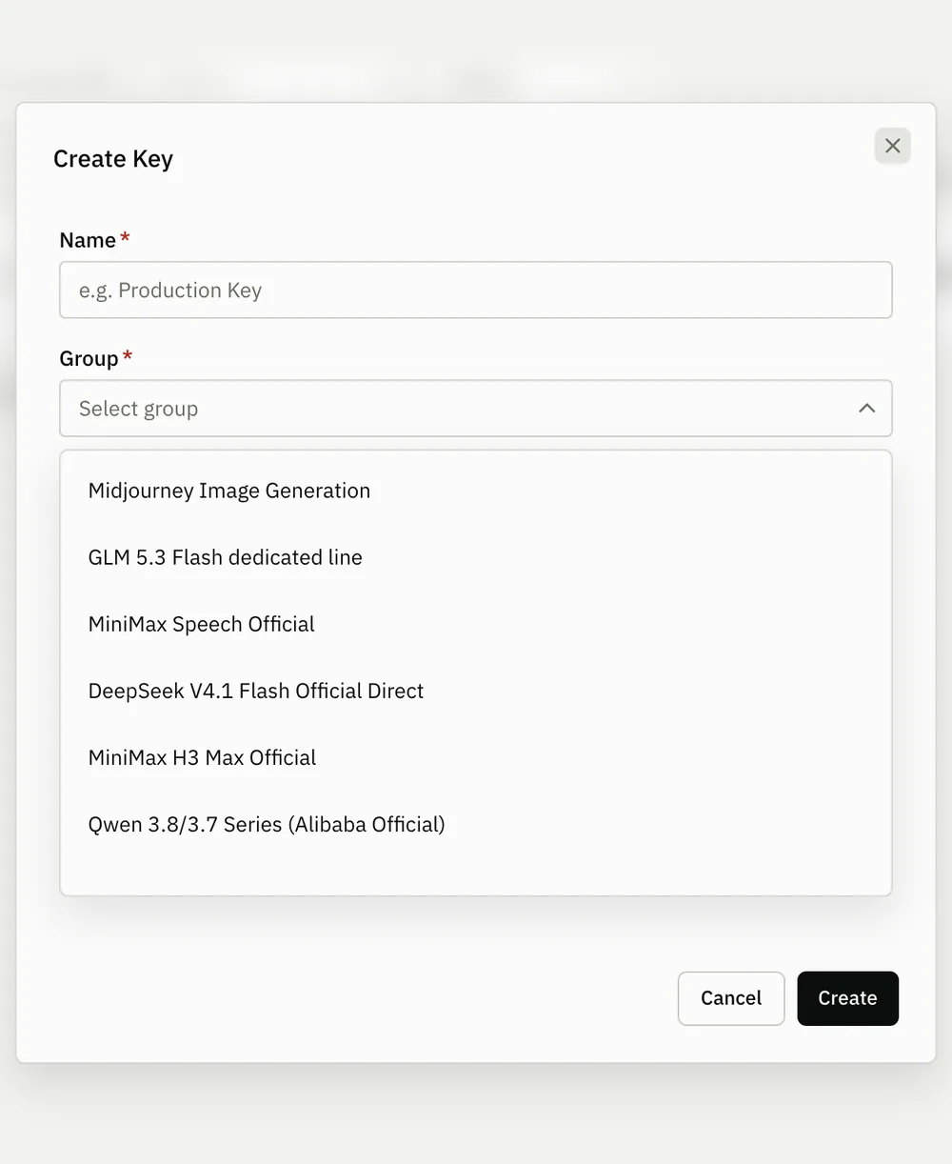
Task: Select MiniMax H3 Max Official
Action: [476, 757]
